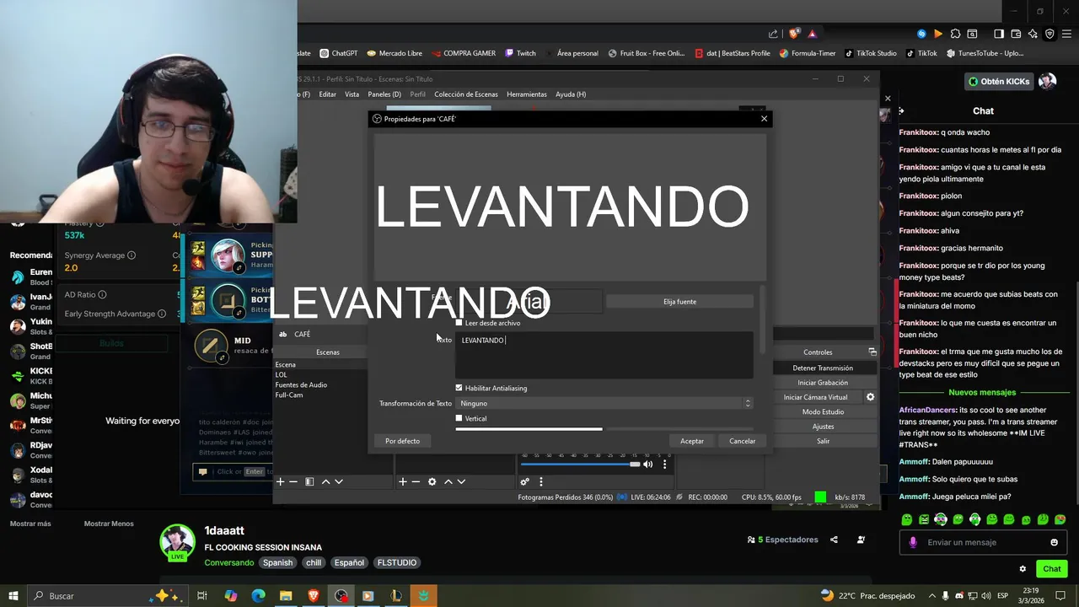Click Cancelar in properties dialog
The image size is (1079, 607).
coord(742,441)
